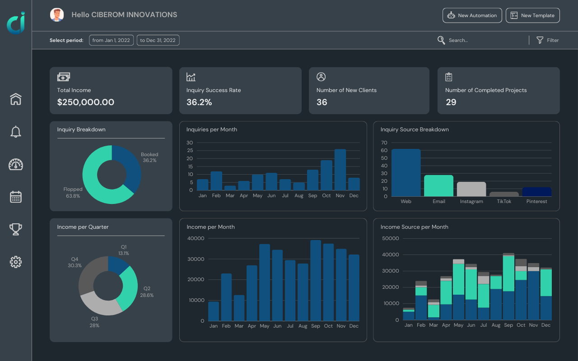Click the Nov bar in Inquiries per Month
Screen dimensions: 578x361
[x=340, y=170]
